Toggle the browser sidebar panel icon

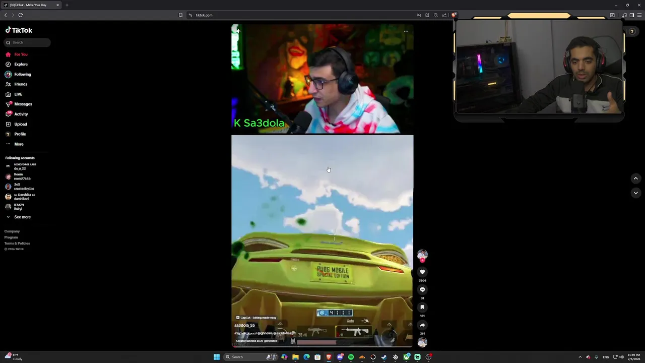click(x=632, y=15)
